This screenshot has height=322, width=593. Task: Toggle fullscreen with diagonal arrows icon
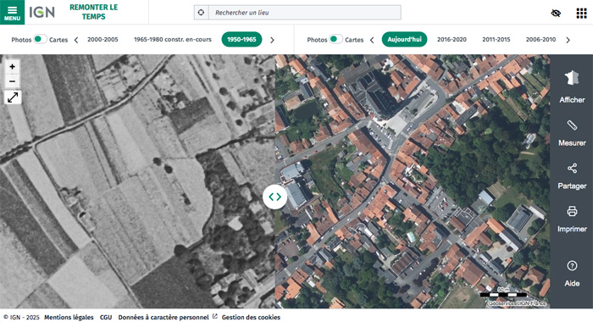click(x=13, y=97)
